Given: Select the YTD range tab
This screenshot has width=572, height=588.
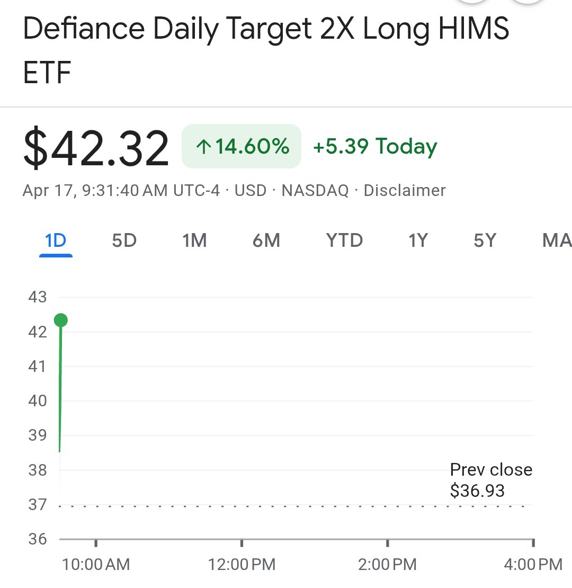Looking at the screenshot, I should (x=344, y=240).
